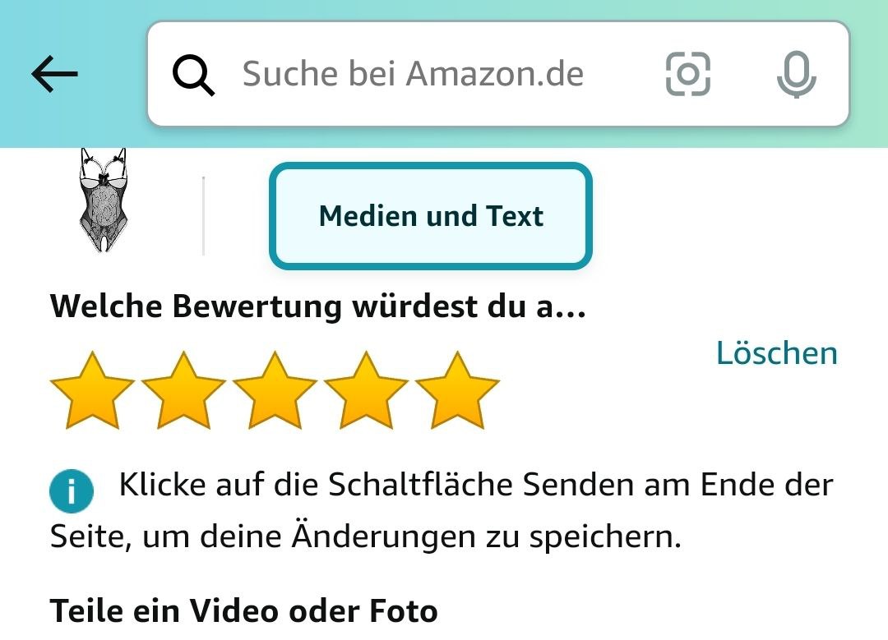Set the rating to five stars
This screenshot has height=640, width=888.
click(x=457, y=390)
